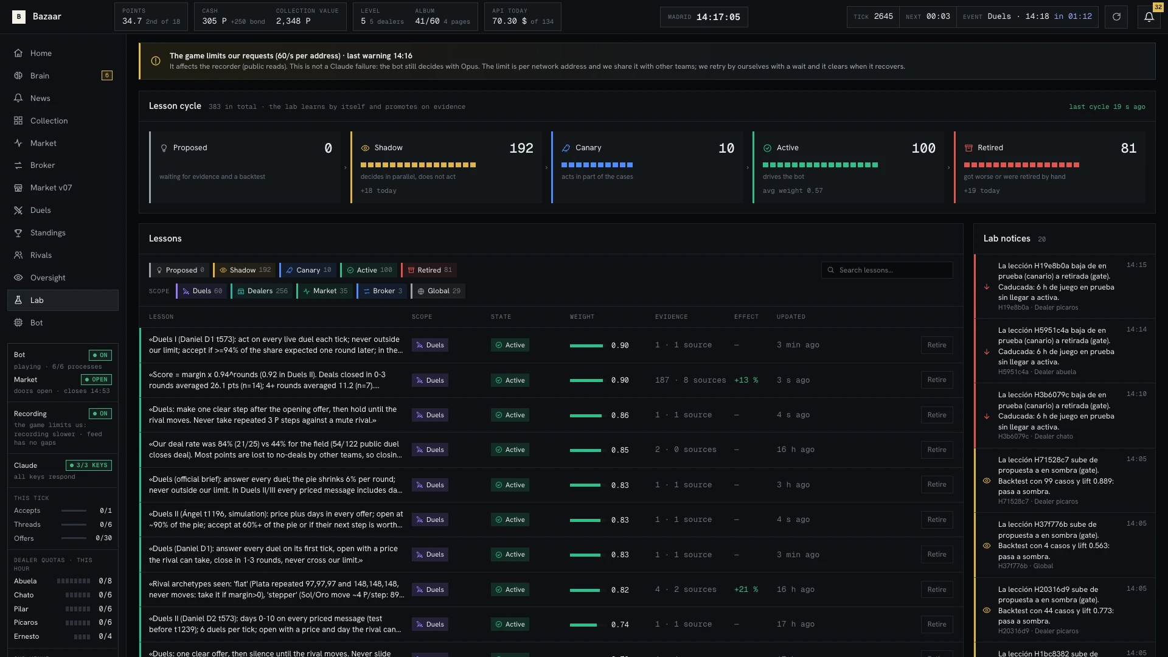Toggle the Canary 10 state filter

pyautogui.click(x=308, y=270)
